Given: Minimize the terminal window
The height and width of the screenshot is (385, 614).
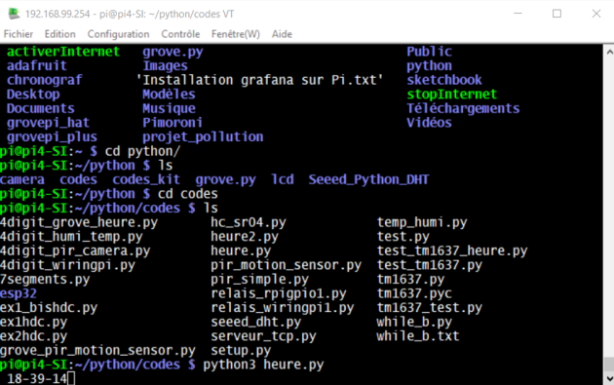Looking at the screenshot, I should [518, 14].
